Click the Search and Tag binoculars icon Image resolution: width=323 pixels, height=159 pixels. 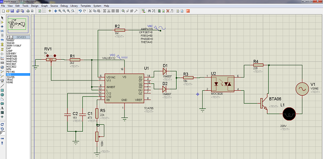click(x=150, y=11)
